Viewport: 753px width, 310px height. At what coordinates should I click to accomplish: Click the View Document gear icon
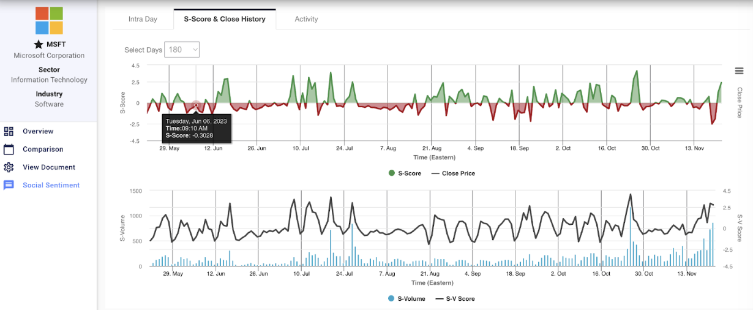9,167
